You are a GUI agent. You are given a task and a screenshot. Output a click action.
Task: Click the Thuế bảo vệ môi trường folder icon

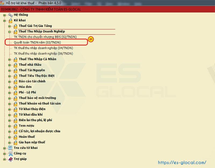point(16,98)
